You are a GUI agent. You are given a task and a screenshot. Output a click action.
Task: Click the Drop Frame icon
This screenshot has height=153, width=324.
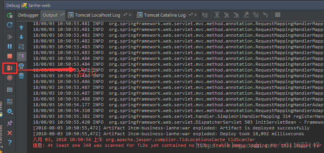tap(256, 15)
